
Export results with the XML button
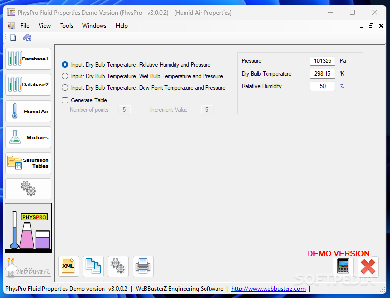[x=68, y=266]
